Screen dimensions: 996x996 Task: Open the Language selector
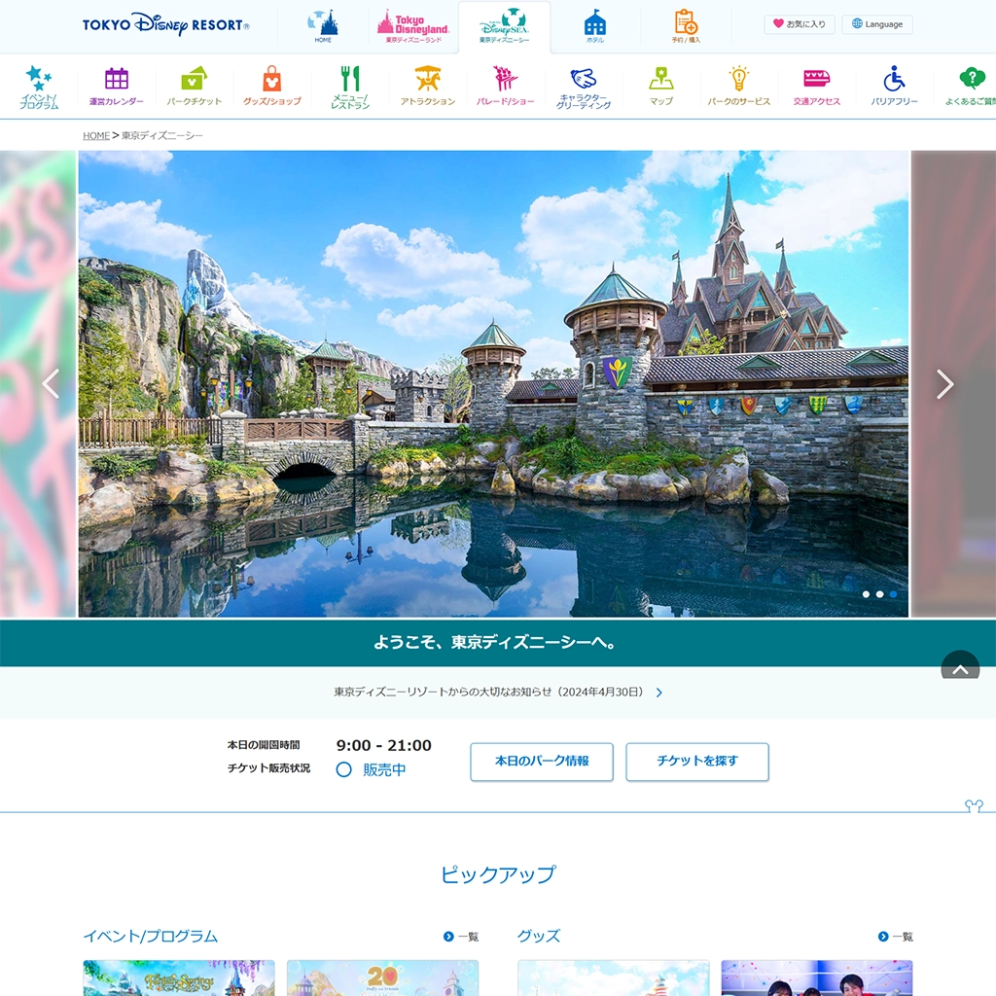[877, 24]
